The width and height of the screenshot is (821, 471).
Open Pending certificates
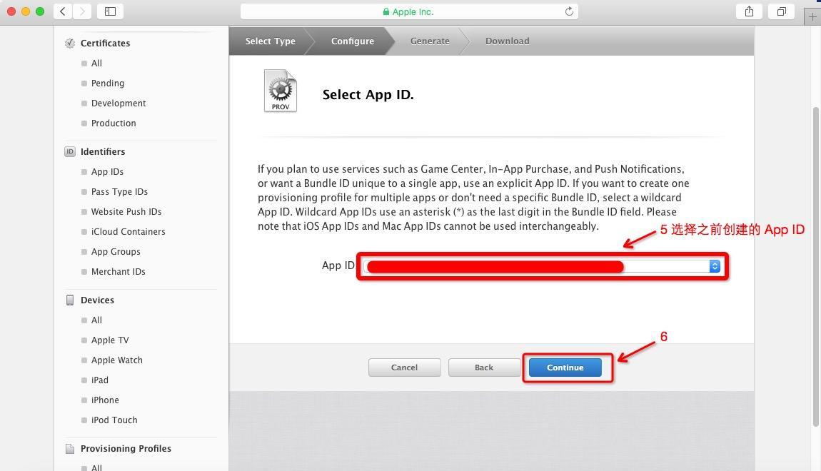click(x=107, y=83)
